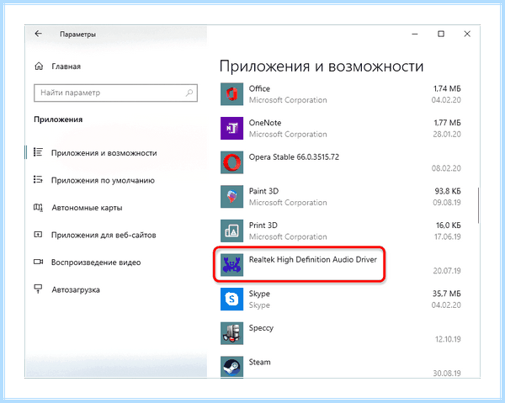Maximize the Параметры window
The width and height of the screenshot is (505, 403).
pyautogui.click(x=441, y=34)
